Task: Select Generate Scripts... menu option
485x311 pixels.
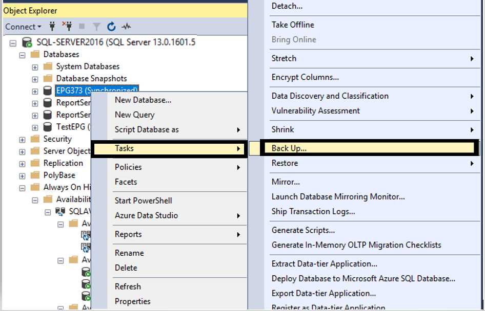Action: pyautogui.click(x=303, y=230)
